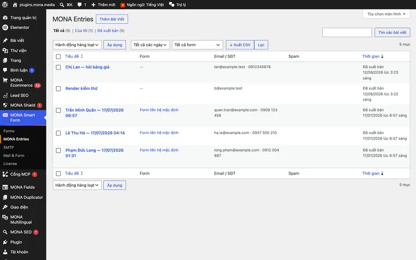Sort by Tiêu đề in table header
Viewport: 416px width, 260px height.
click(74, 56)
